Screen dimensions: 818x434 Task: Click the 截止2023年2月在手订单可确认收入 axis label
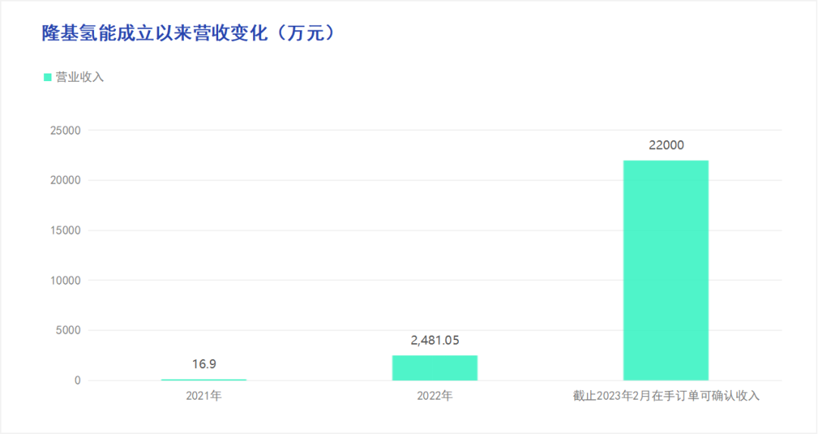tap(666, 395)
